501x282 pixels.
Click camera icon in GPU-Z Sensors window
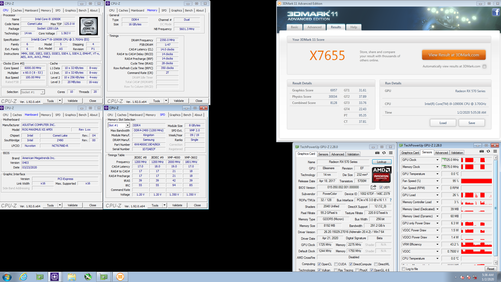[x=482, y=151]
